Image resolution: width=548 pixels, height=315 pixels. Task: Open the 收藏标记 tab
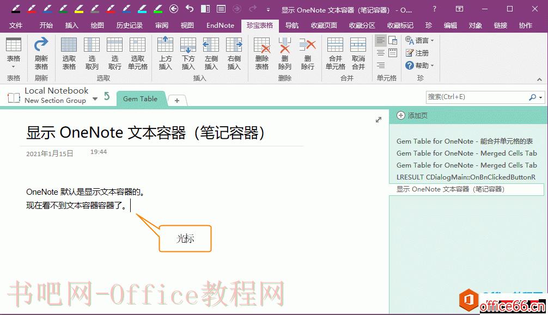pyautogui.click(x=400, y=25)
